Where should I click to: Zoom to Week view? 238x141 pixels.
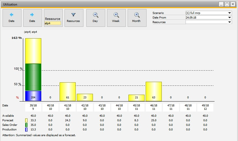pyautogui.click(x=116, y=18)
